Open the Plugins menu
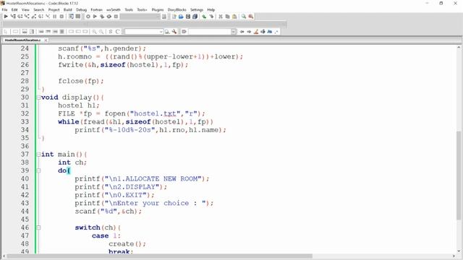 pyautogui.click(x=158, y=9)
